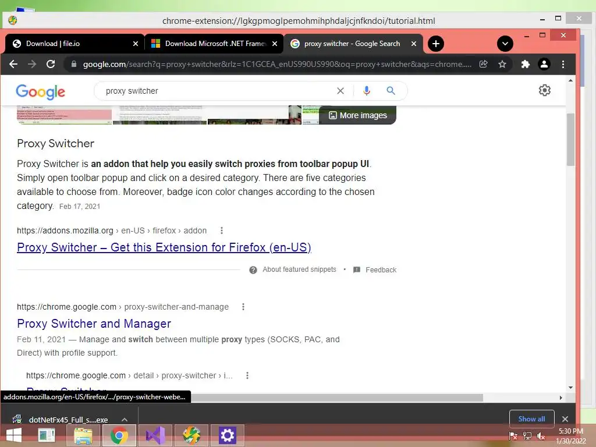Open File Explorer from taskbar
596x447 pixels.
[x=83, y=435]
